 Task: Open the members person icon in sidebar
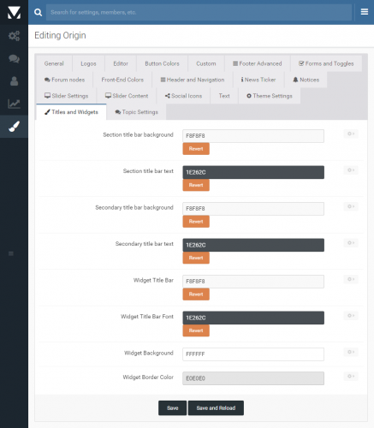point(14,81)
